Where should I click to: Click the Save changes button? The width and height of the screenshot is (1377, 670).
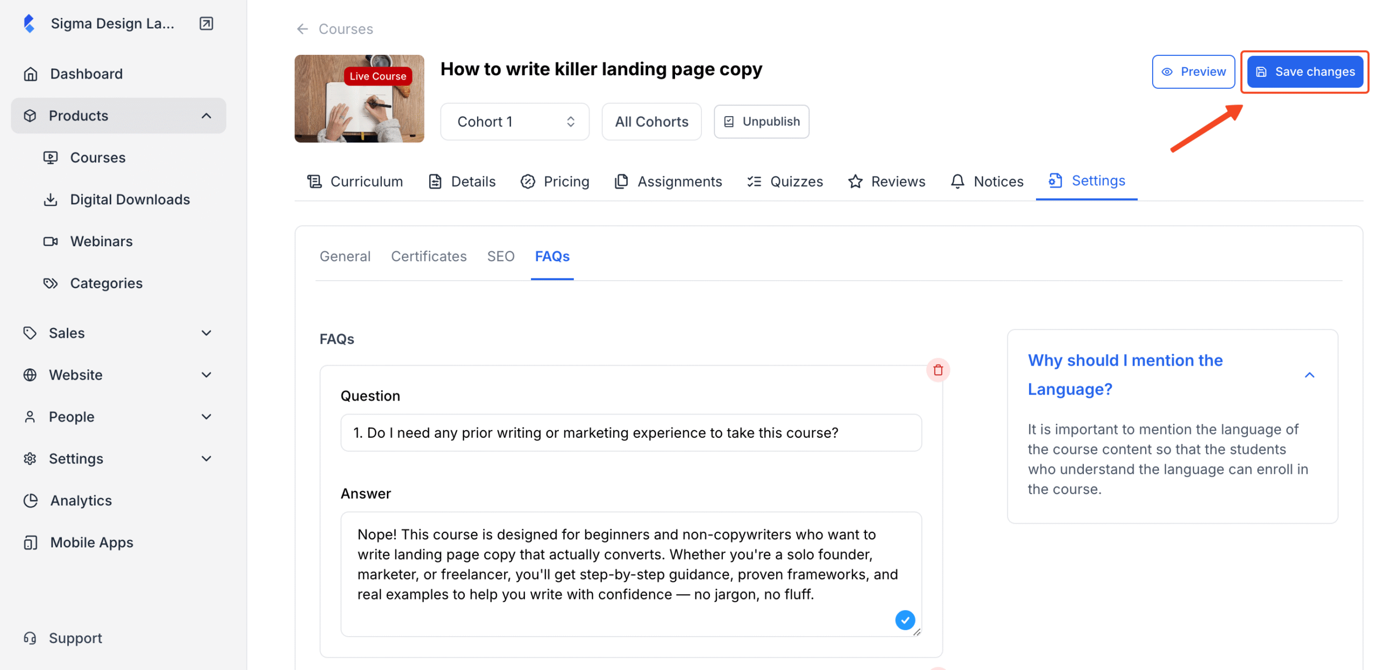point(1305,72)
